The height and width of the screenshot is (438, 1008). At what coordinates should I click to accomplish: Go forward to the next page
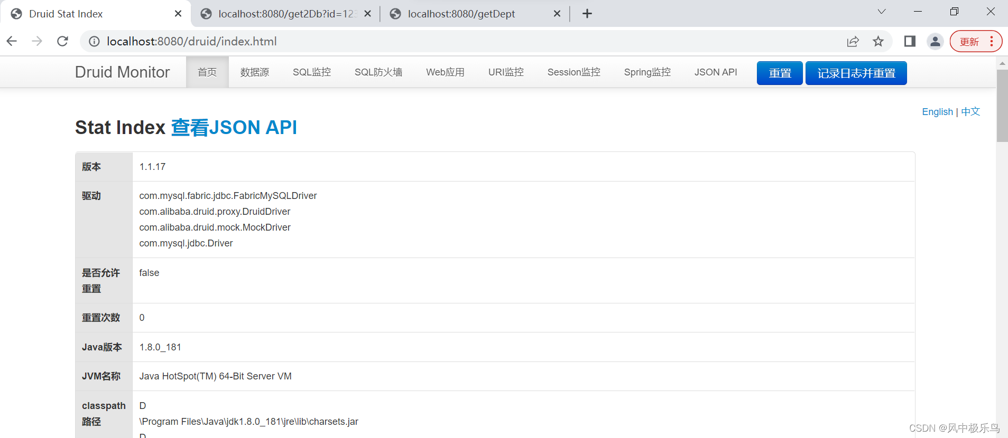coord(37,41)
